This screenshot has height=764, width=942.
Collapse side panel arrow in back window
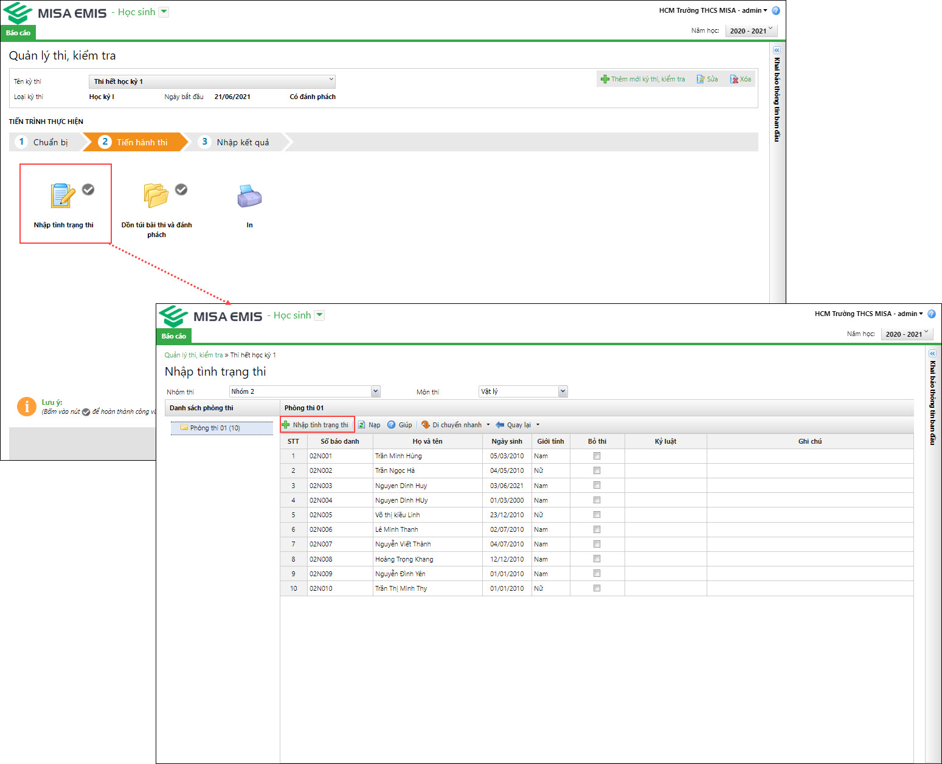[777, 50]
